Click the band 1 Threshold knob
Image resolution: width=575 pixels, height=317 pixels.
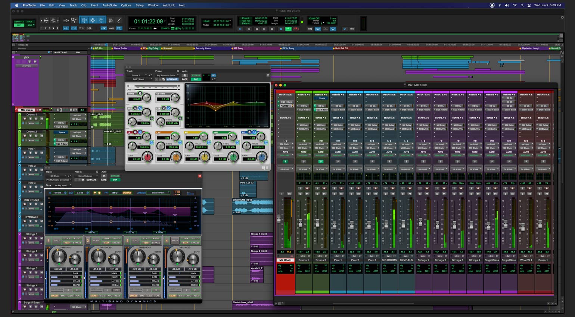[x=59, y=256]
